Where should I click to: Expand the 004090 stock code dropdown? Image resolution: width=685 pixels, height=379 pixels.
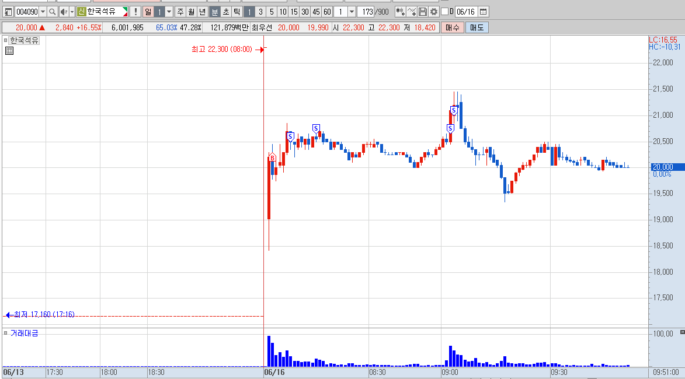(x=43, y=12)
